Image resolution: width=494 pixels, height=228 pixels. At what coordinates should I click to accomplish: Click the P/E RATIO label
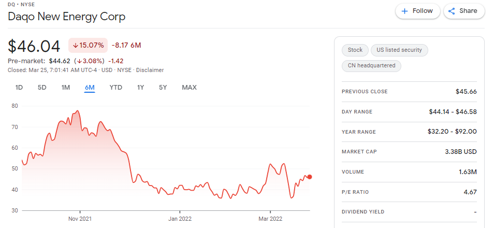click(x=355, y=192)
